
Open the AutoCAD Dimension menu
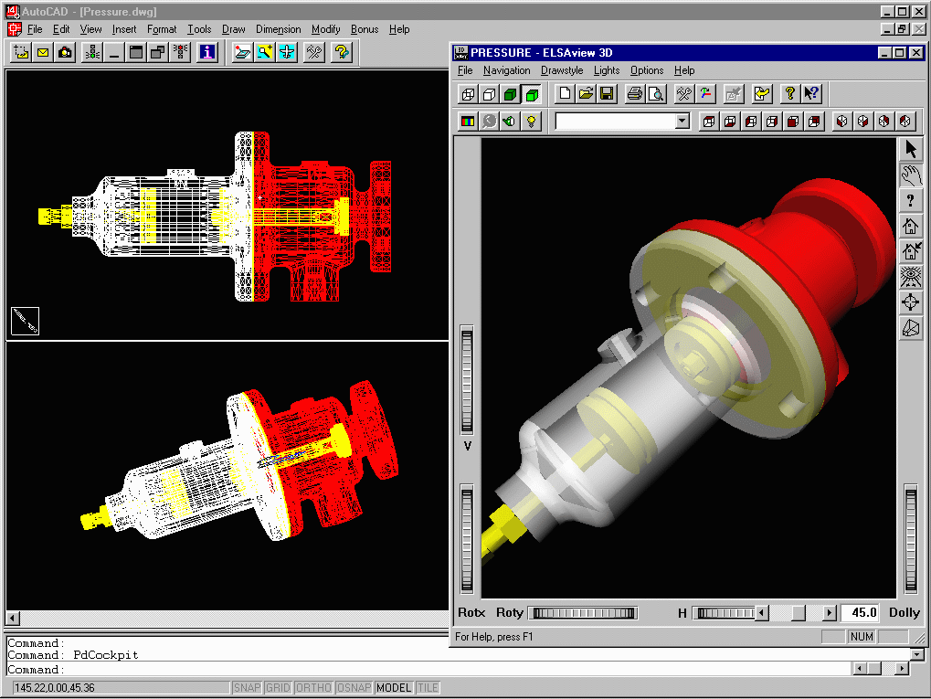[x=278, y=29]
